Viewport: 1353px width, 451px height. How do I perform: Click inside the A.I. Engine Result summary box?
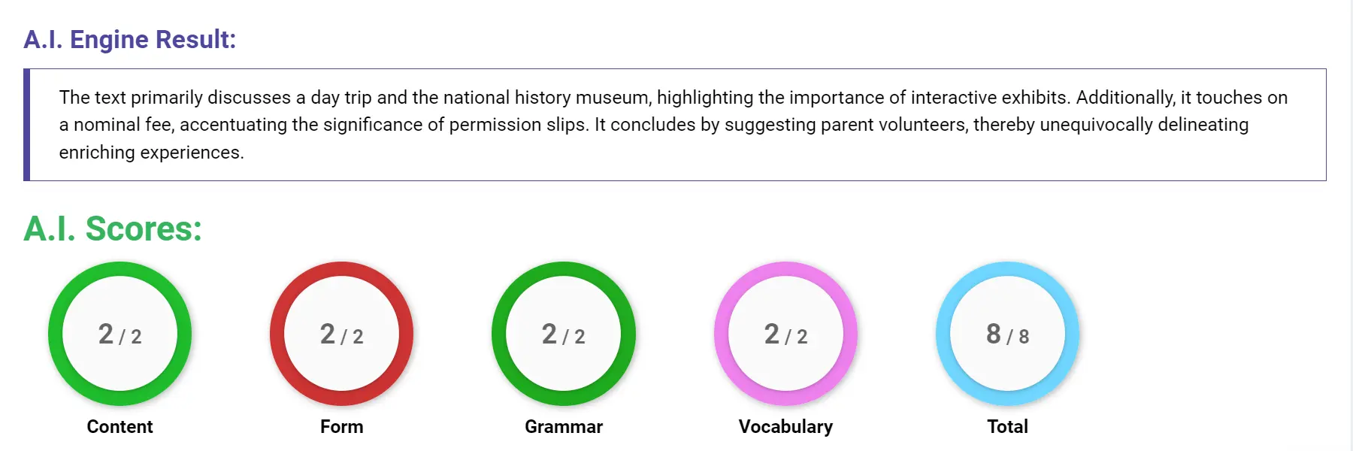point(676,124)
